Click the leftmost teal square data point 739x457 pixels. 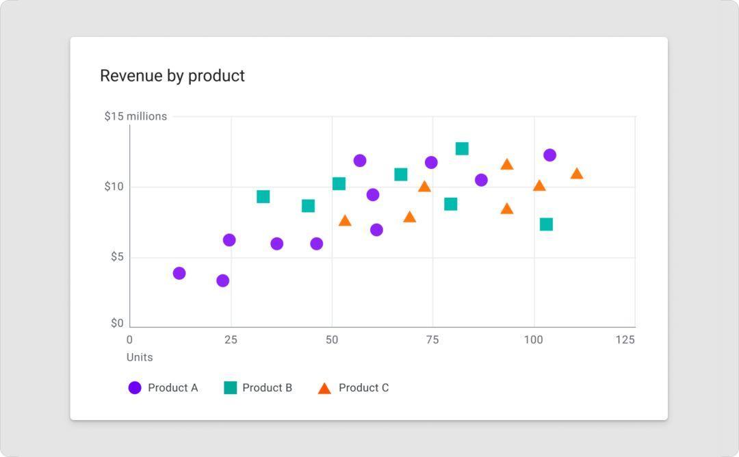263,197
